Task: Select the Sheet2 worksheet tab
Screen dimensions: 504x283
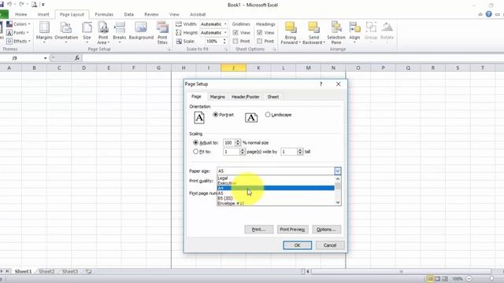Action: (x=46, y=271)
